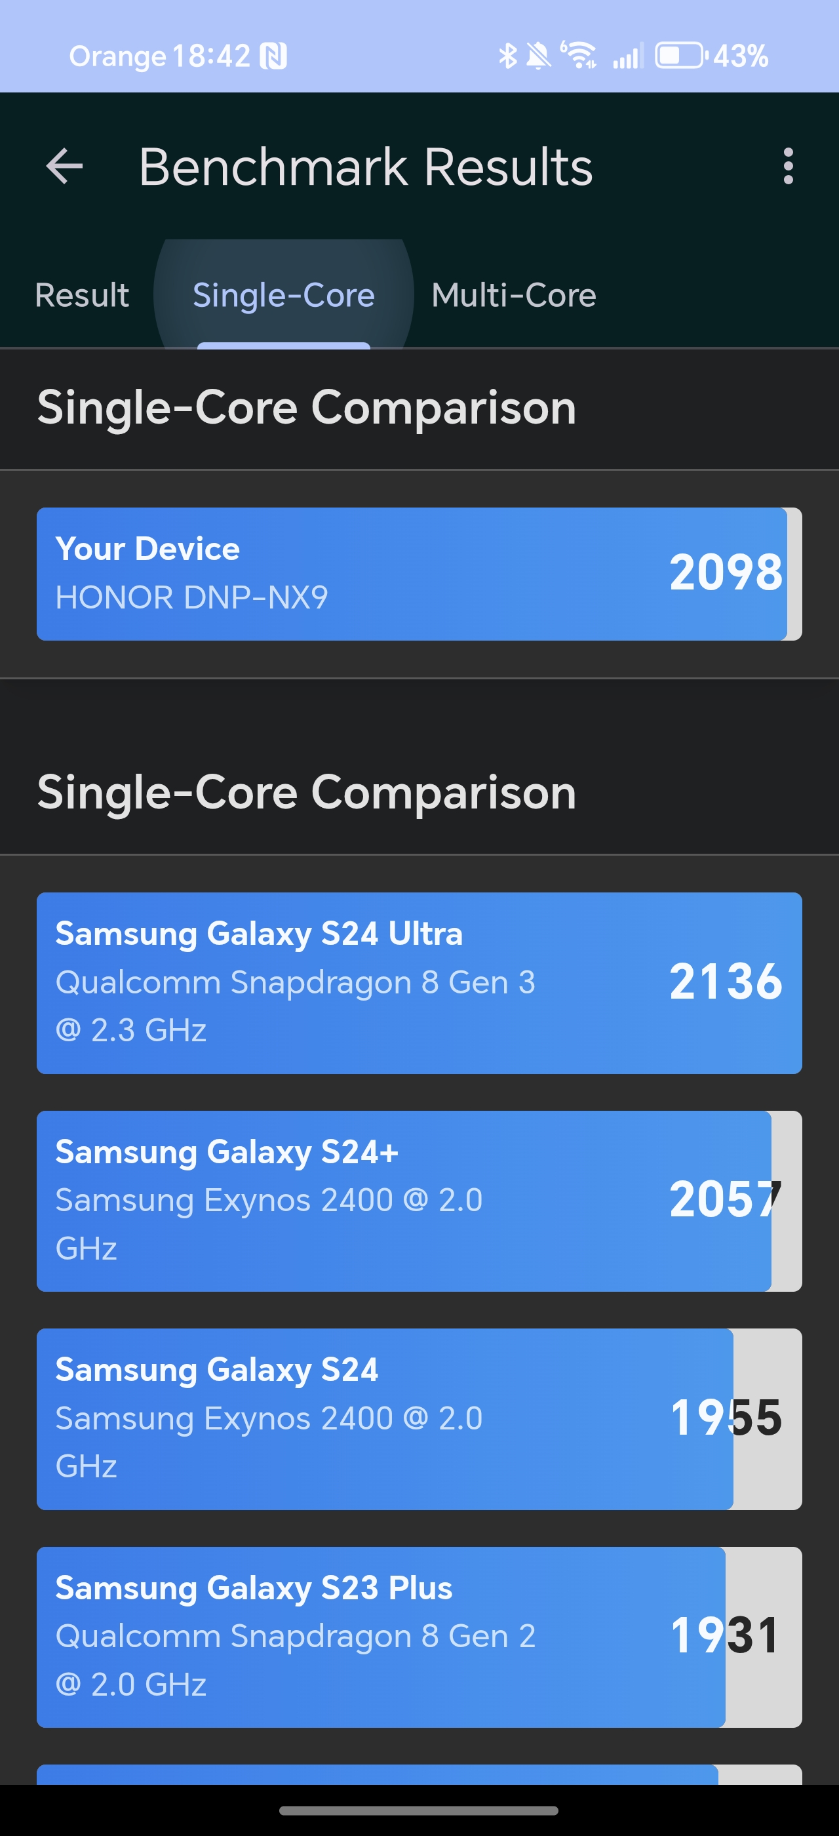Image resolution: width=839 pixels, height=1836 pixels.
Task: Tap the battery indicator icon
Action: click(681, 56)
